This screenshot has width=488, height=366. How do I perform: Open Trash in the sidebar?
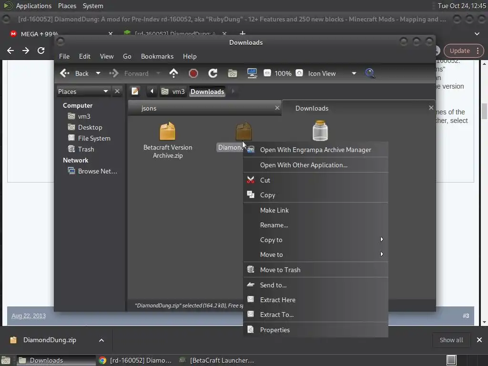click(81, 149)
